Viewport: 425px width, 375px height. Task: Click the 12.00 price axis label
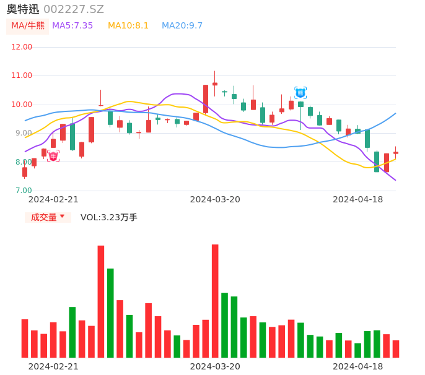click(x=22, y=47)
